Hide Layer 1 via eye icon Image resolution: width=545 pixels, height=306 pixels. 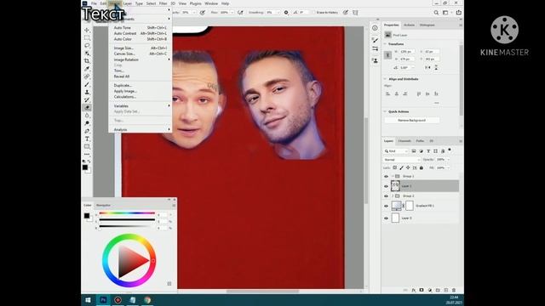pos(386,186)
